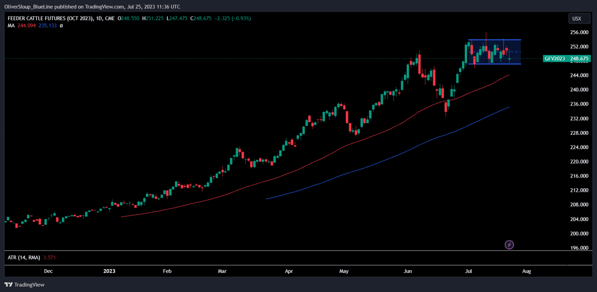
Task: Click the 252.000 price axis label
Action: pos(580,47)
